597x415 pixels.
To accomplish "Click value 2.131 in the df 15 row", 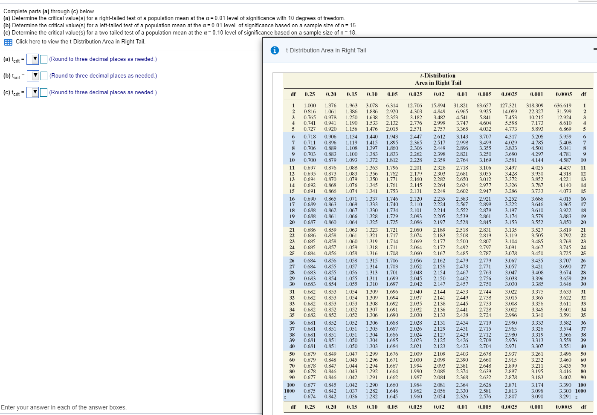I will pos(416,191).
